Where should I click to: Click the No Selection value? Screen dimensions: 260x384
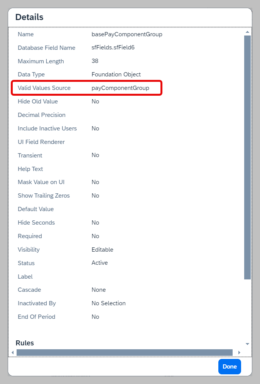click(x=108, y=303)
